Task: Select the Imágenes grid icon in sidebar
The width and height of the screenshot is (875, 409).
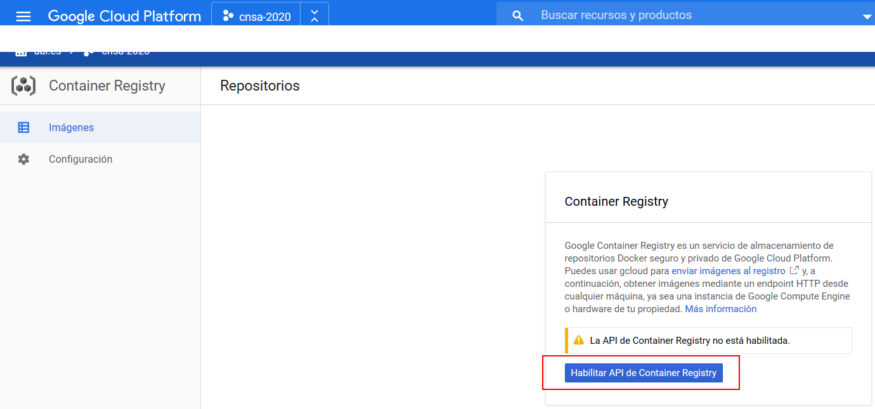Action: [x=23, y=127]
